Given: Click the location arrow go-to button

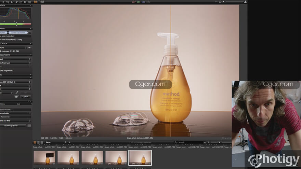Looking at the screenshot, I should [29, 47].
